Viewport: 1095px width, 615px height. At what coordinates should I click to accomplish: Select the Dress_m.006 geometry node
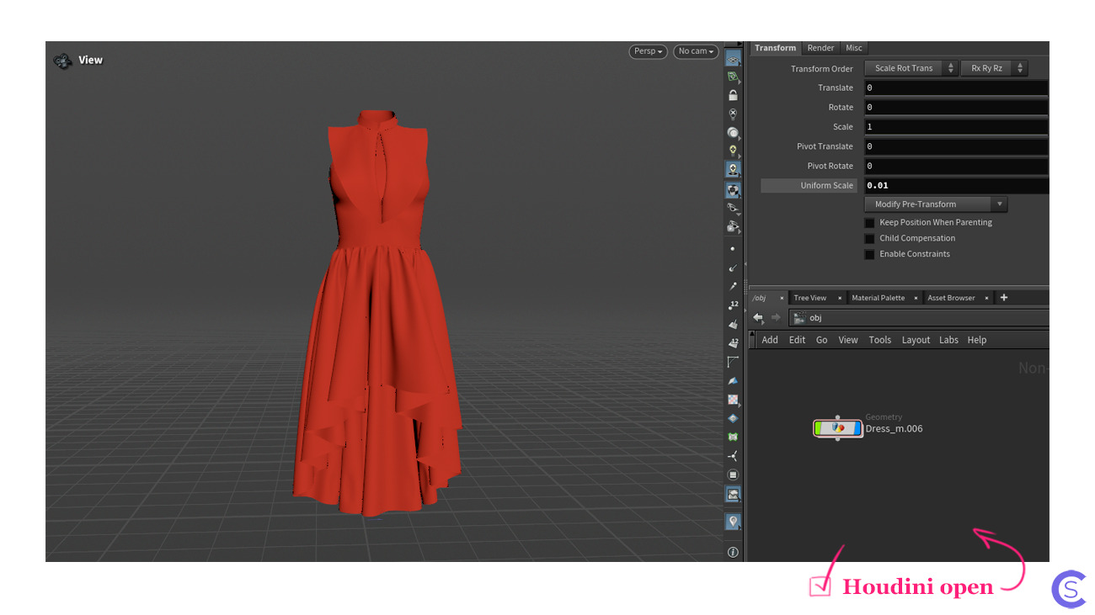837,428
